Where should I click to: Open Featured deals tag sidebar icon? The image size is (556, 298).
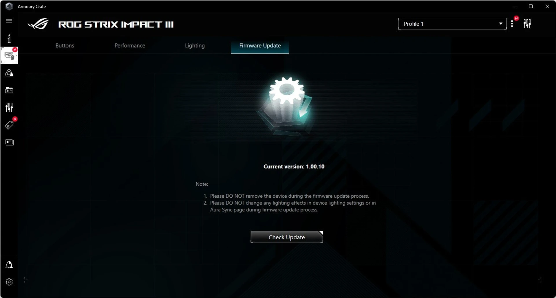(x=9, y=125)
